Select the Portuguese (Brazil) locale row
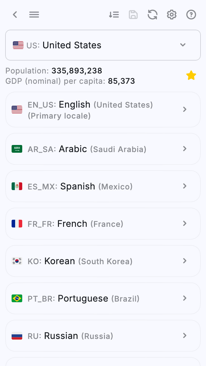 pos(103,298)
